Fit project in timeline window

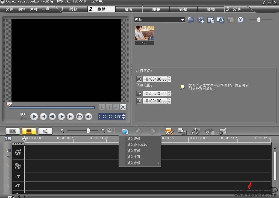(110, 130)
